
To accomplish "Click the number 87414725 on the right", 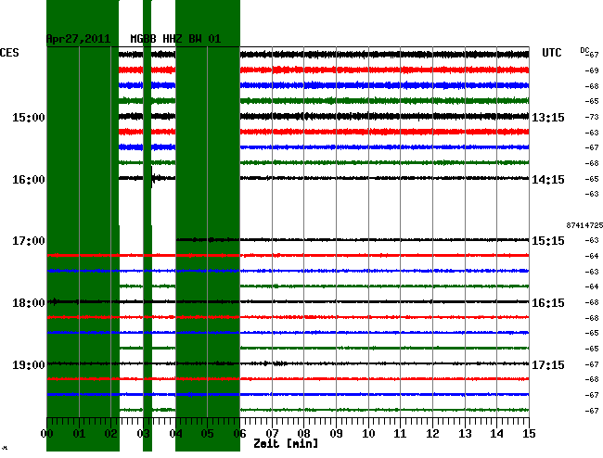I will click(584, 225).
